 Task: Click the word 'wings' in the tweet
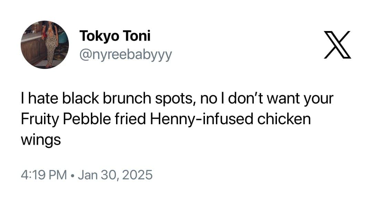pos(41,139)
